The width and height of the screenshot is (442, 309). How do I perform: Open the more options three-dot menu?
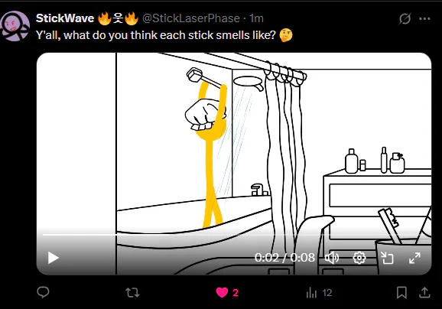coord(424,18)
